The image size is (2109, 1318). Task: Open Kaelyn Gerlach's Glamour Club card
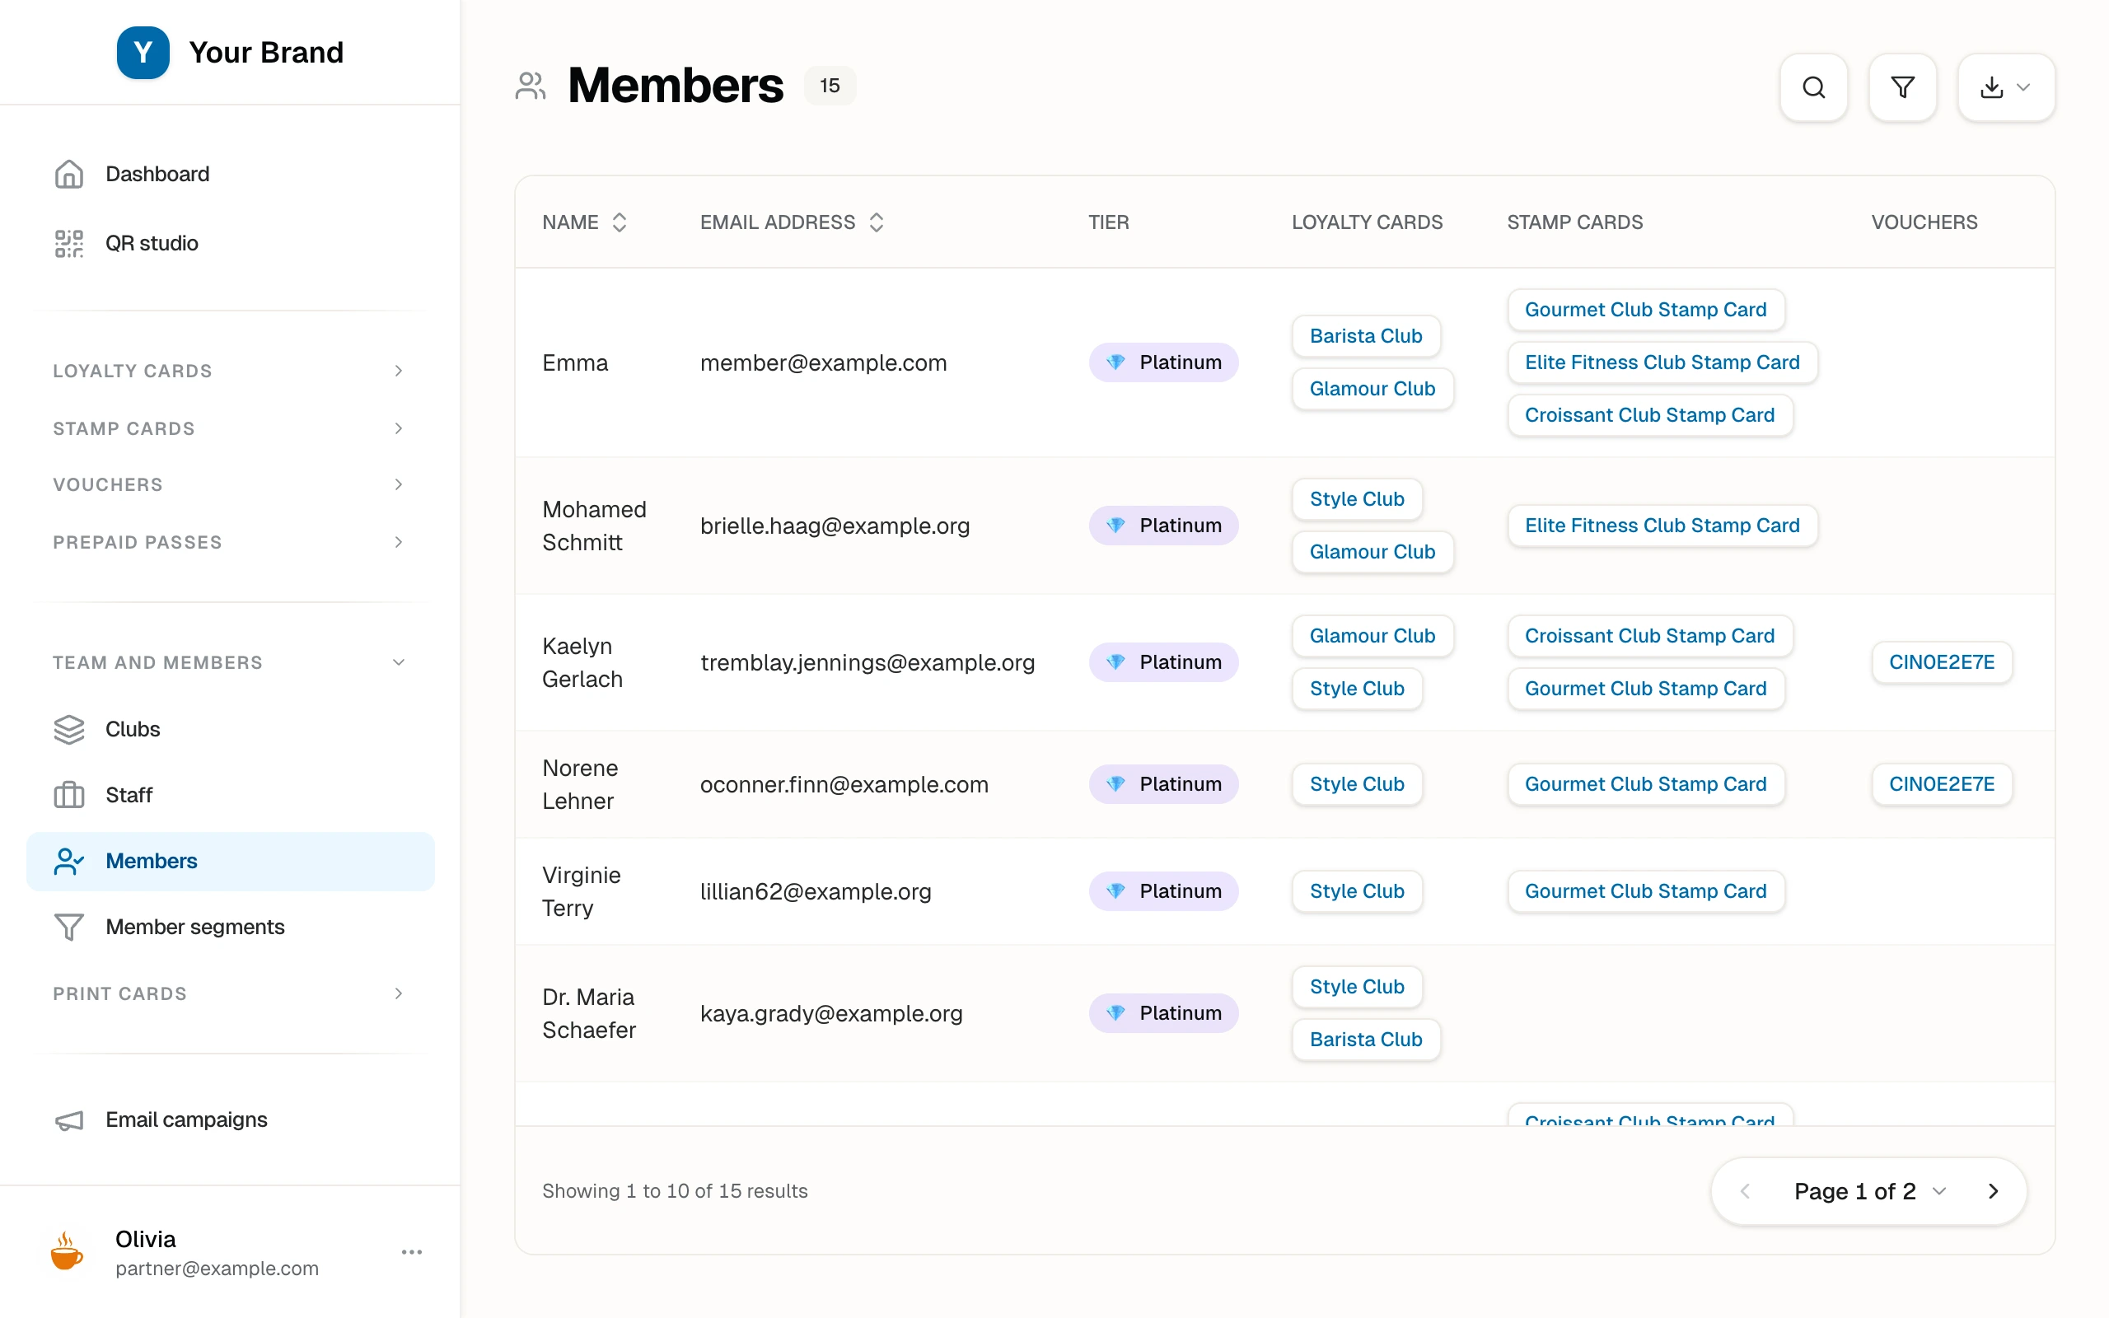1372,636
